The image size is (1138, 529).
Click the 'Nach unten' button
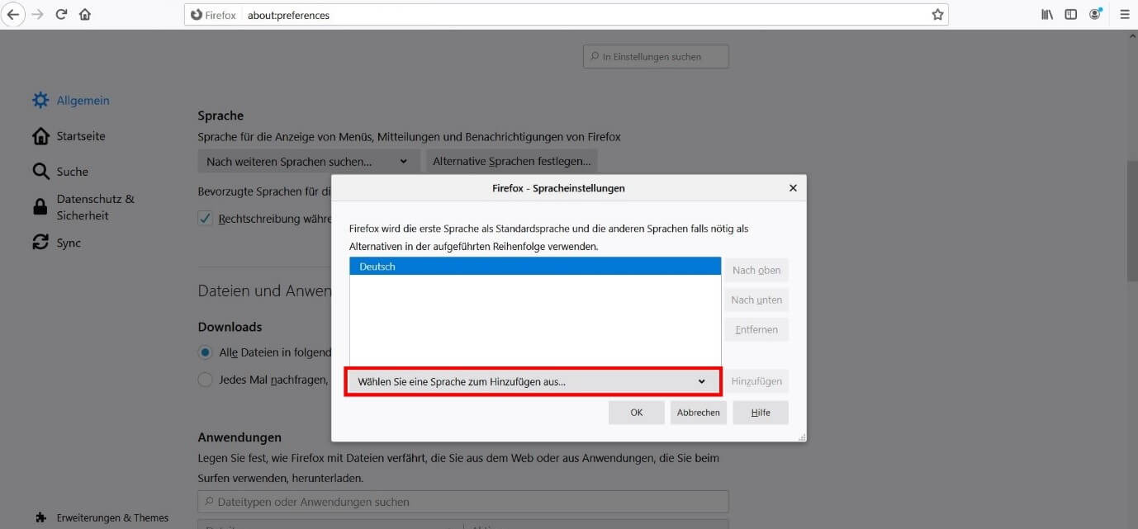coord(756,300)
